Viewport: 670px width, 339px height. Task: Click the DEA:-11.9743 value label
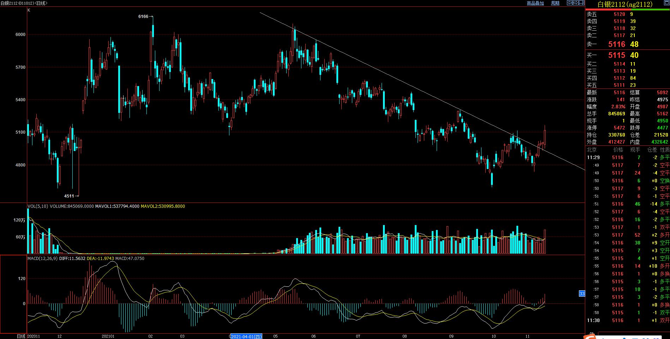click(x=101, y=258)
